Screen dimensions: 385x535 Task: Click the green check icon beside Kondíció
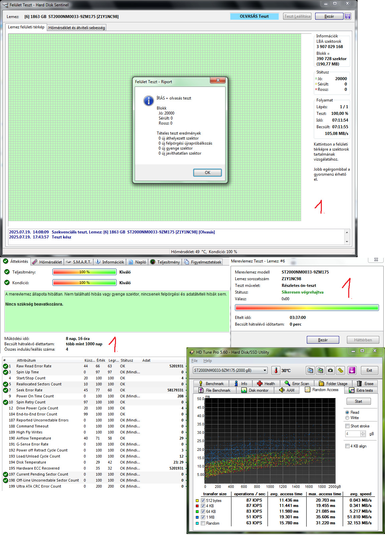7,283
